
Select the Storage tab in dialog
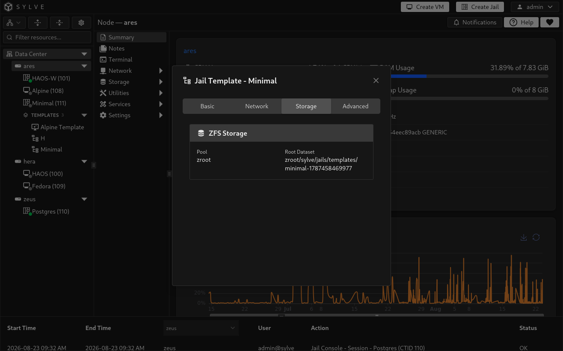pyautogui.click(x=306, y=106)
